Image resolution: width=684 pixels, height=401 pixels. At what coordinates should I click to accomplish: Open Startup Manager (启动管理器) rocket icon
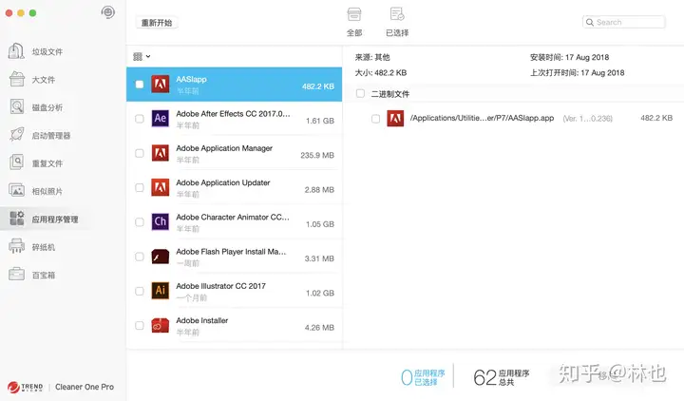[x=16, y=135]
